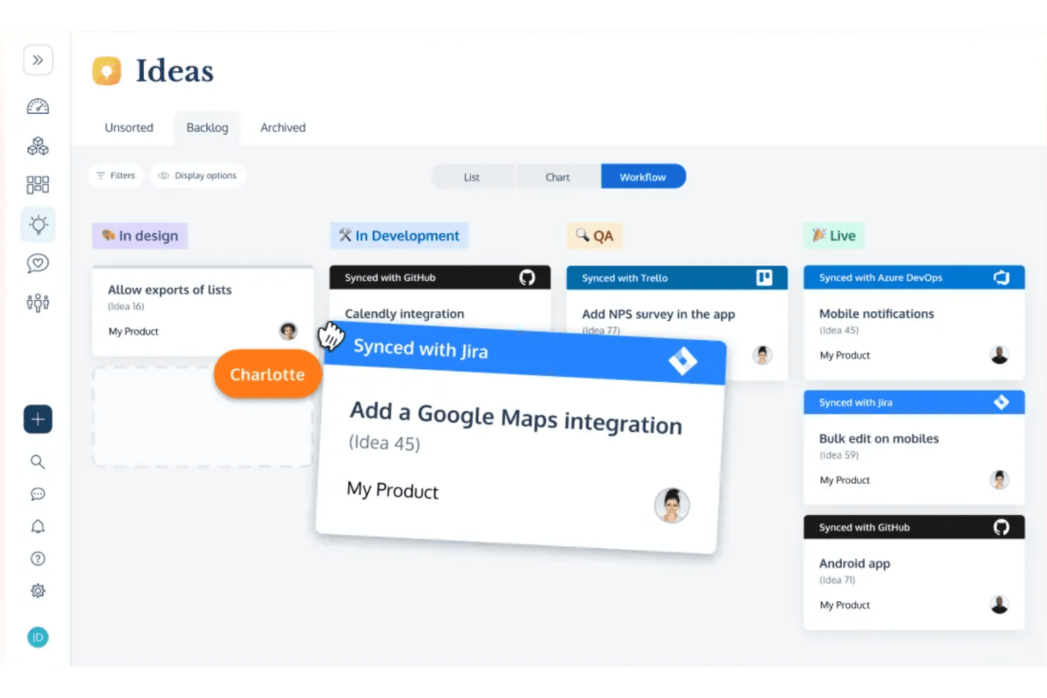
Task: Open the help question-mark icon
Action: click(x=38, y=559)
